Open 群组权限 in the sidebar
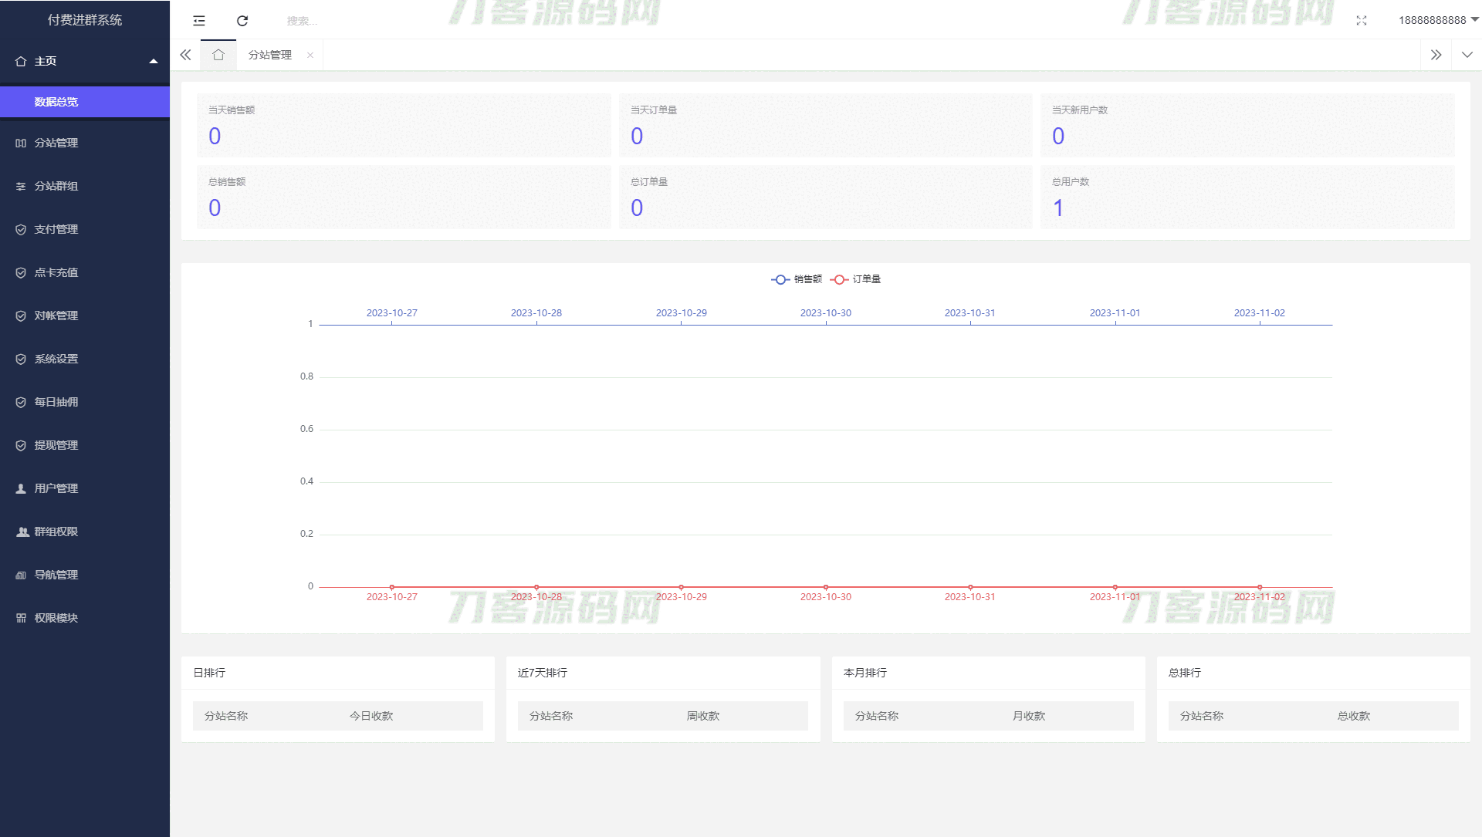Image resolution: width=1482 pixels, height=837 pixels. coord(56,532)
